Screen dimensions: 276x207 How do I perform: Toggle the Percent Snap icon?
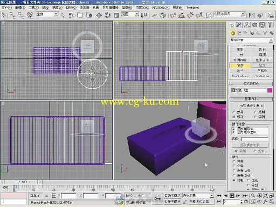[190, 16]
